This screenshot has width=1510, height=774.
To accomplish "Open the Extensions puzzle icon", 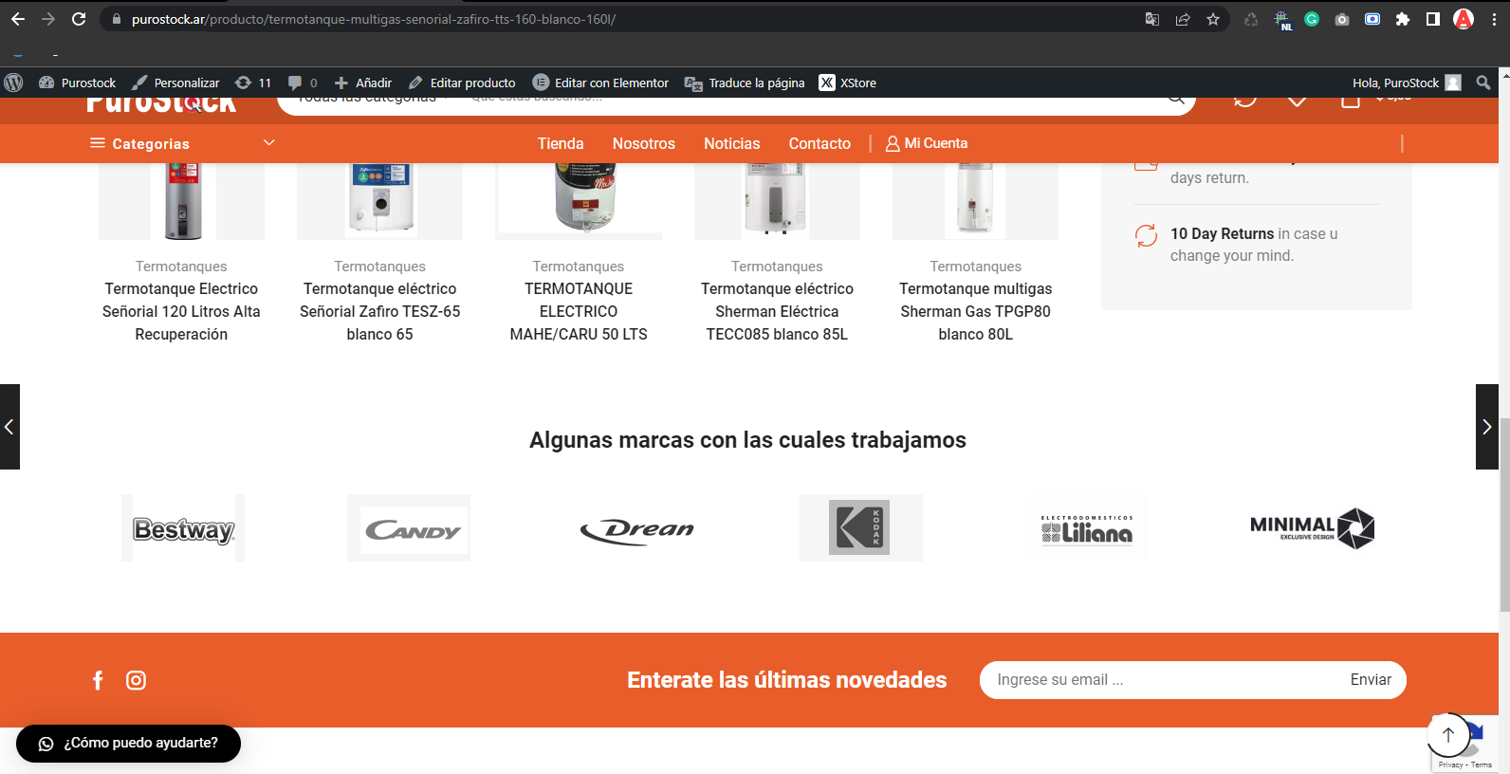I will [1403, 19].
